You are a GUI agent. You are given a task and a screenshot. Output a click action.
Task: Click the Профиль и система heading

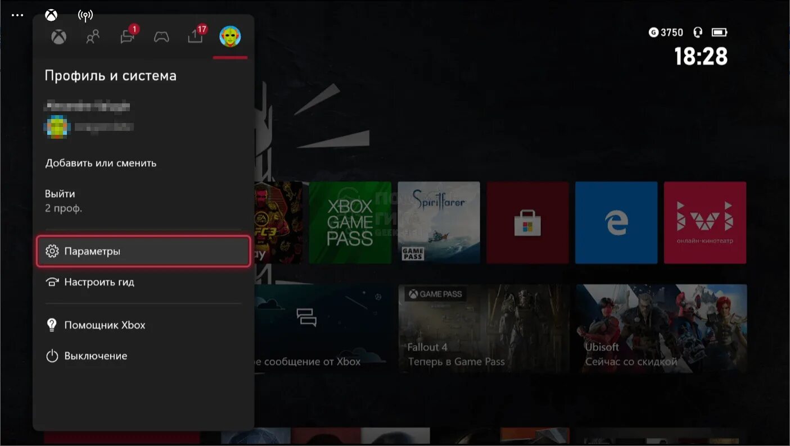click(x=111, y=76)
